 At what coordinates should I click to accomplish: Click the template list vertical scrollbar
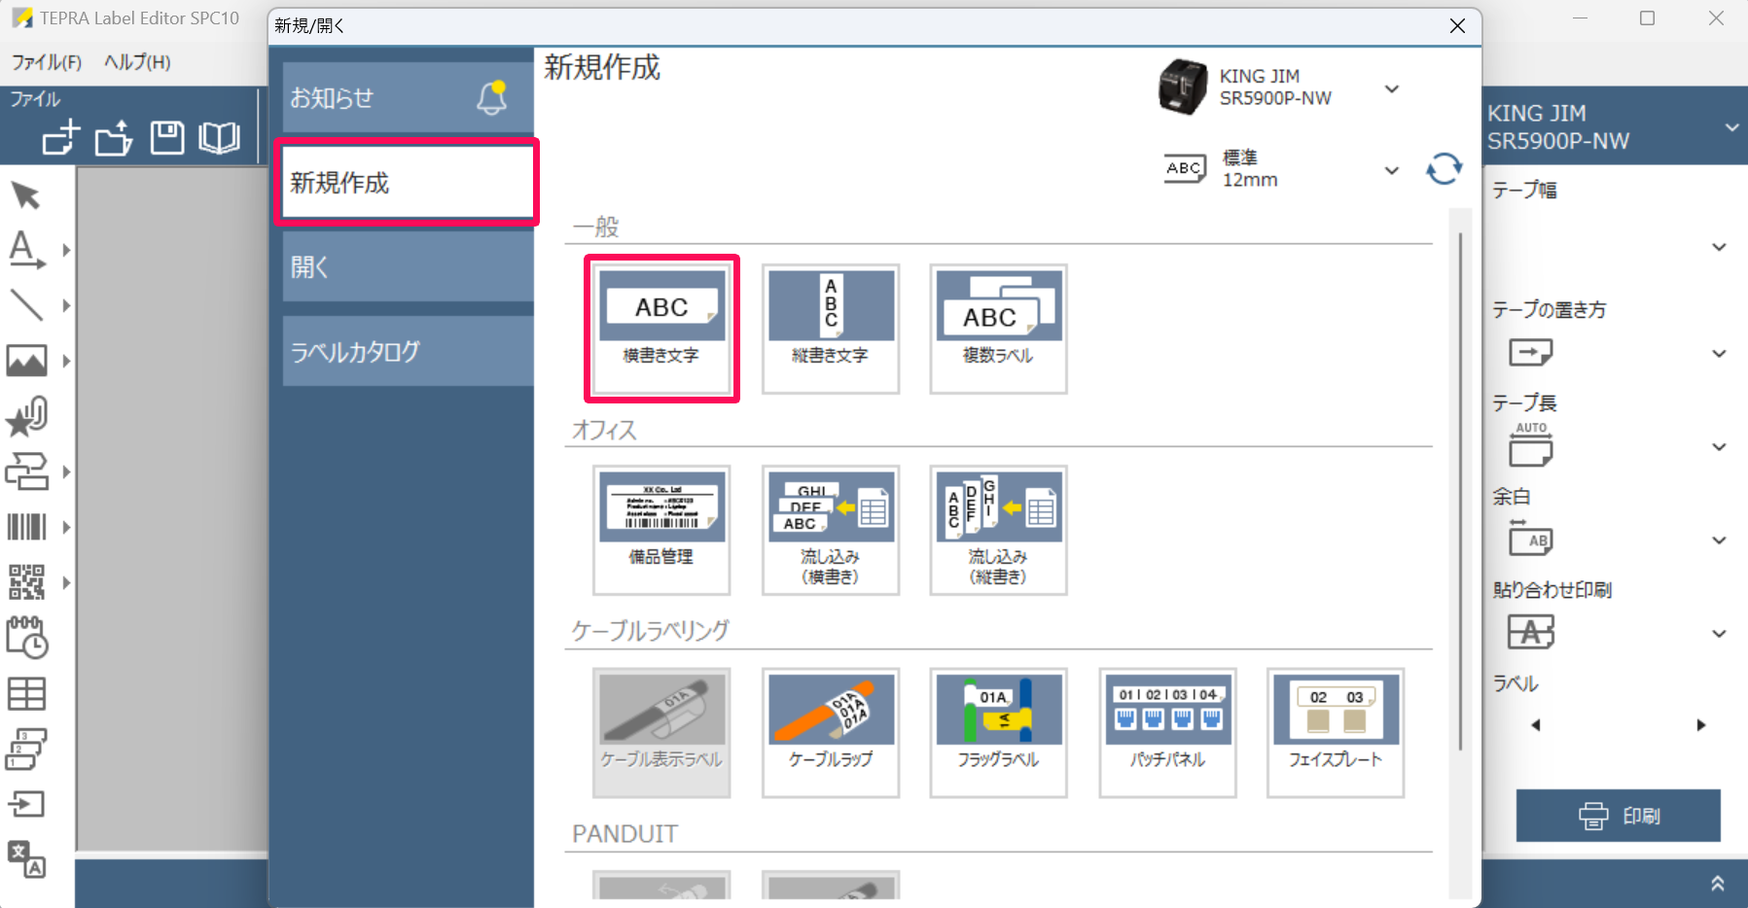(x=1460, y=486)
